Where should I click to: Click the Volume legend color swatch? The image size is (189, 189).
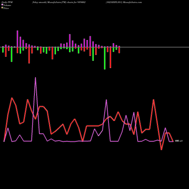pyautogui.click(x=2, y=5)
